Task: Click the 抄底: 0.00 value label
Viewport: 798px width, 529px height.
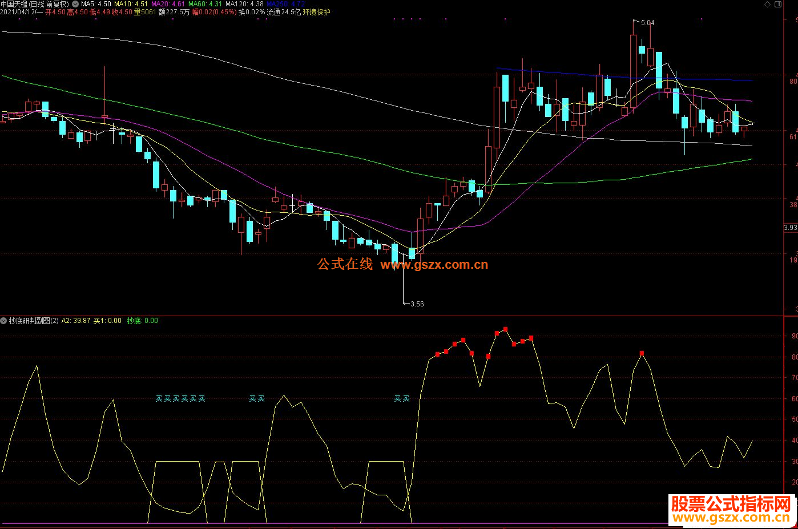Action: (143, 321)
